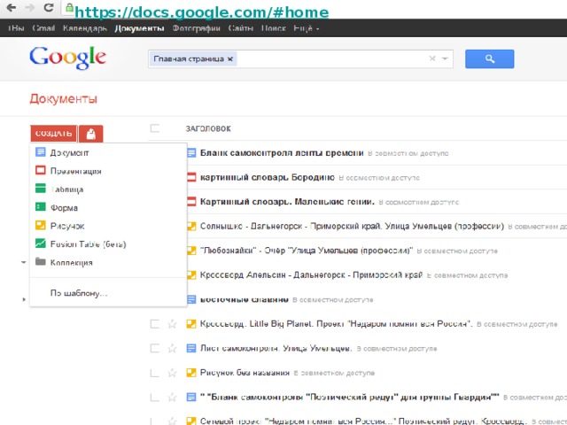Image resolution: width=567 pixels, height=425 pixels.
Task: Open Кроссворд Апельсин - Дальнегорск drawing
Action: (x=311, y=275)
